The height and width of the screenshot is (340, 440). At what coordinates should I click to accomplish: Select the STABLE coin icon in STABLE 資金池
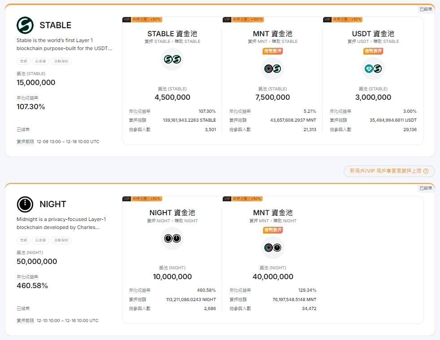(x=172, y=59)
